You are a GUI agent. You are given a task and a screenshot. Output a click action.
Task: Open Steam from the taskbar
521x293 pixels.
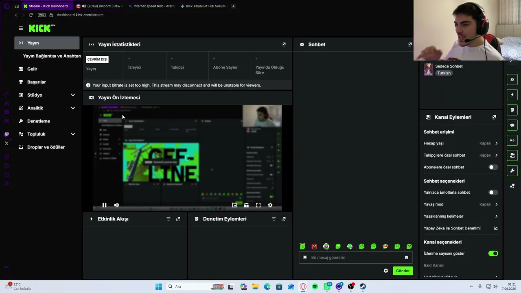click(362, 286)
